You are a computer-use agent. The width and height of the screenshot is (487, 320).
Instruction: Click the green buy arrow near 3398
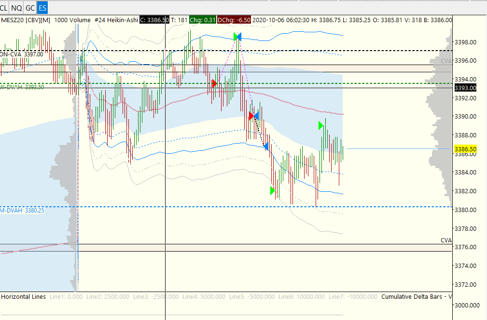236,37
